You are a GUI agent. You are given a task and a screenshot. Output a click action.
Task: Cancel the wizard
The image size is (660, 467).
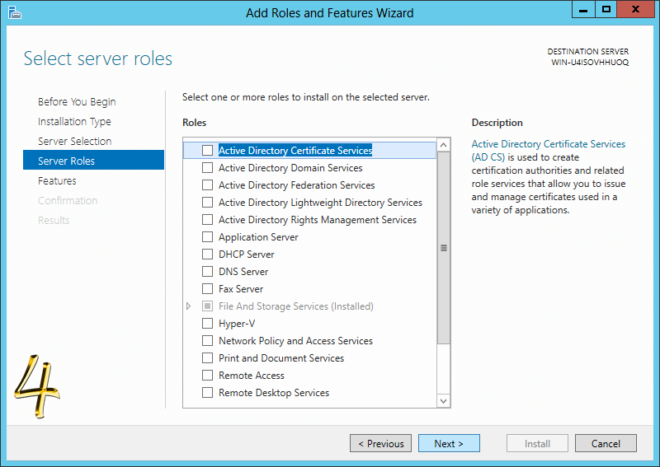point(606,443)
